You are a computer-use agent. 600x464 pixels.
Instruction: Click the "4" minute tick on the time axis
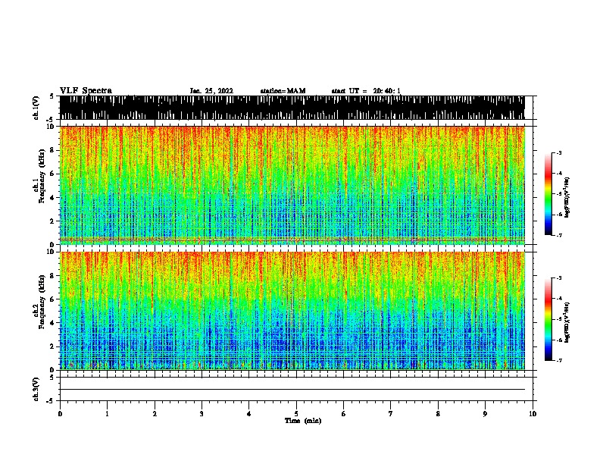[249, 414]
